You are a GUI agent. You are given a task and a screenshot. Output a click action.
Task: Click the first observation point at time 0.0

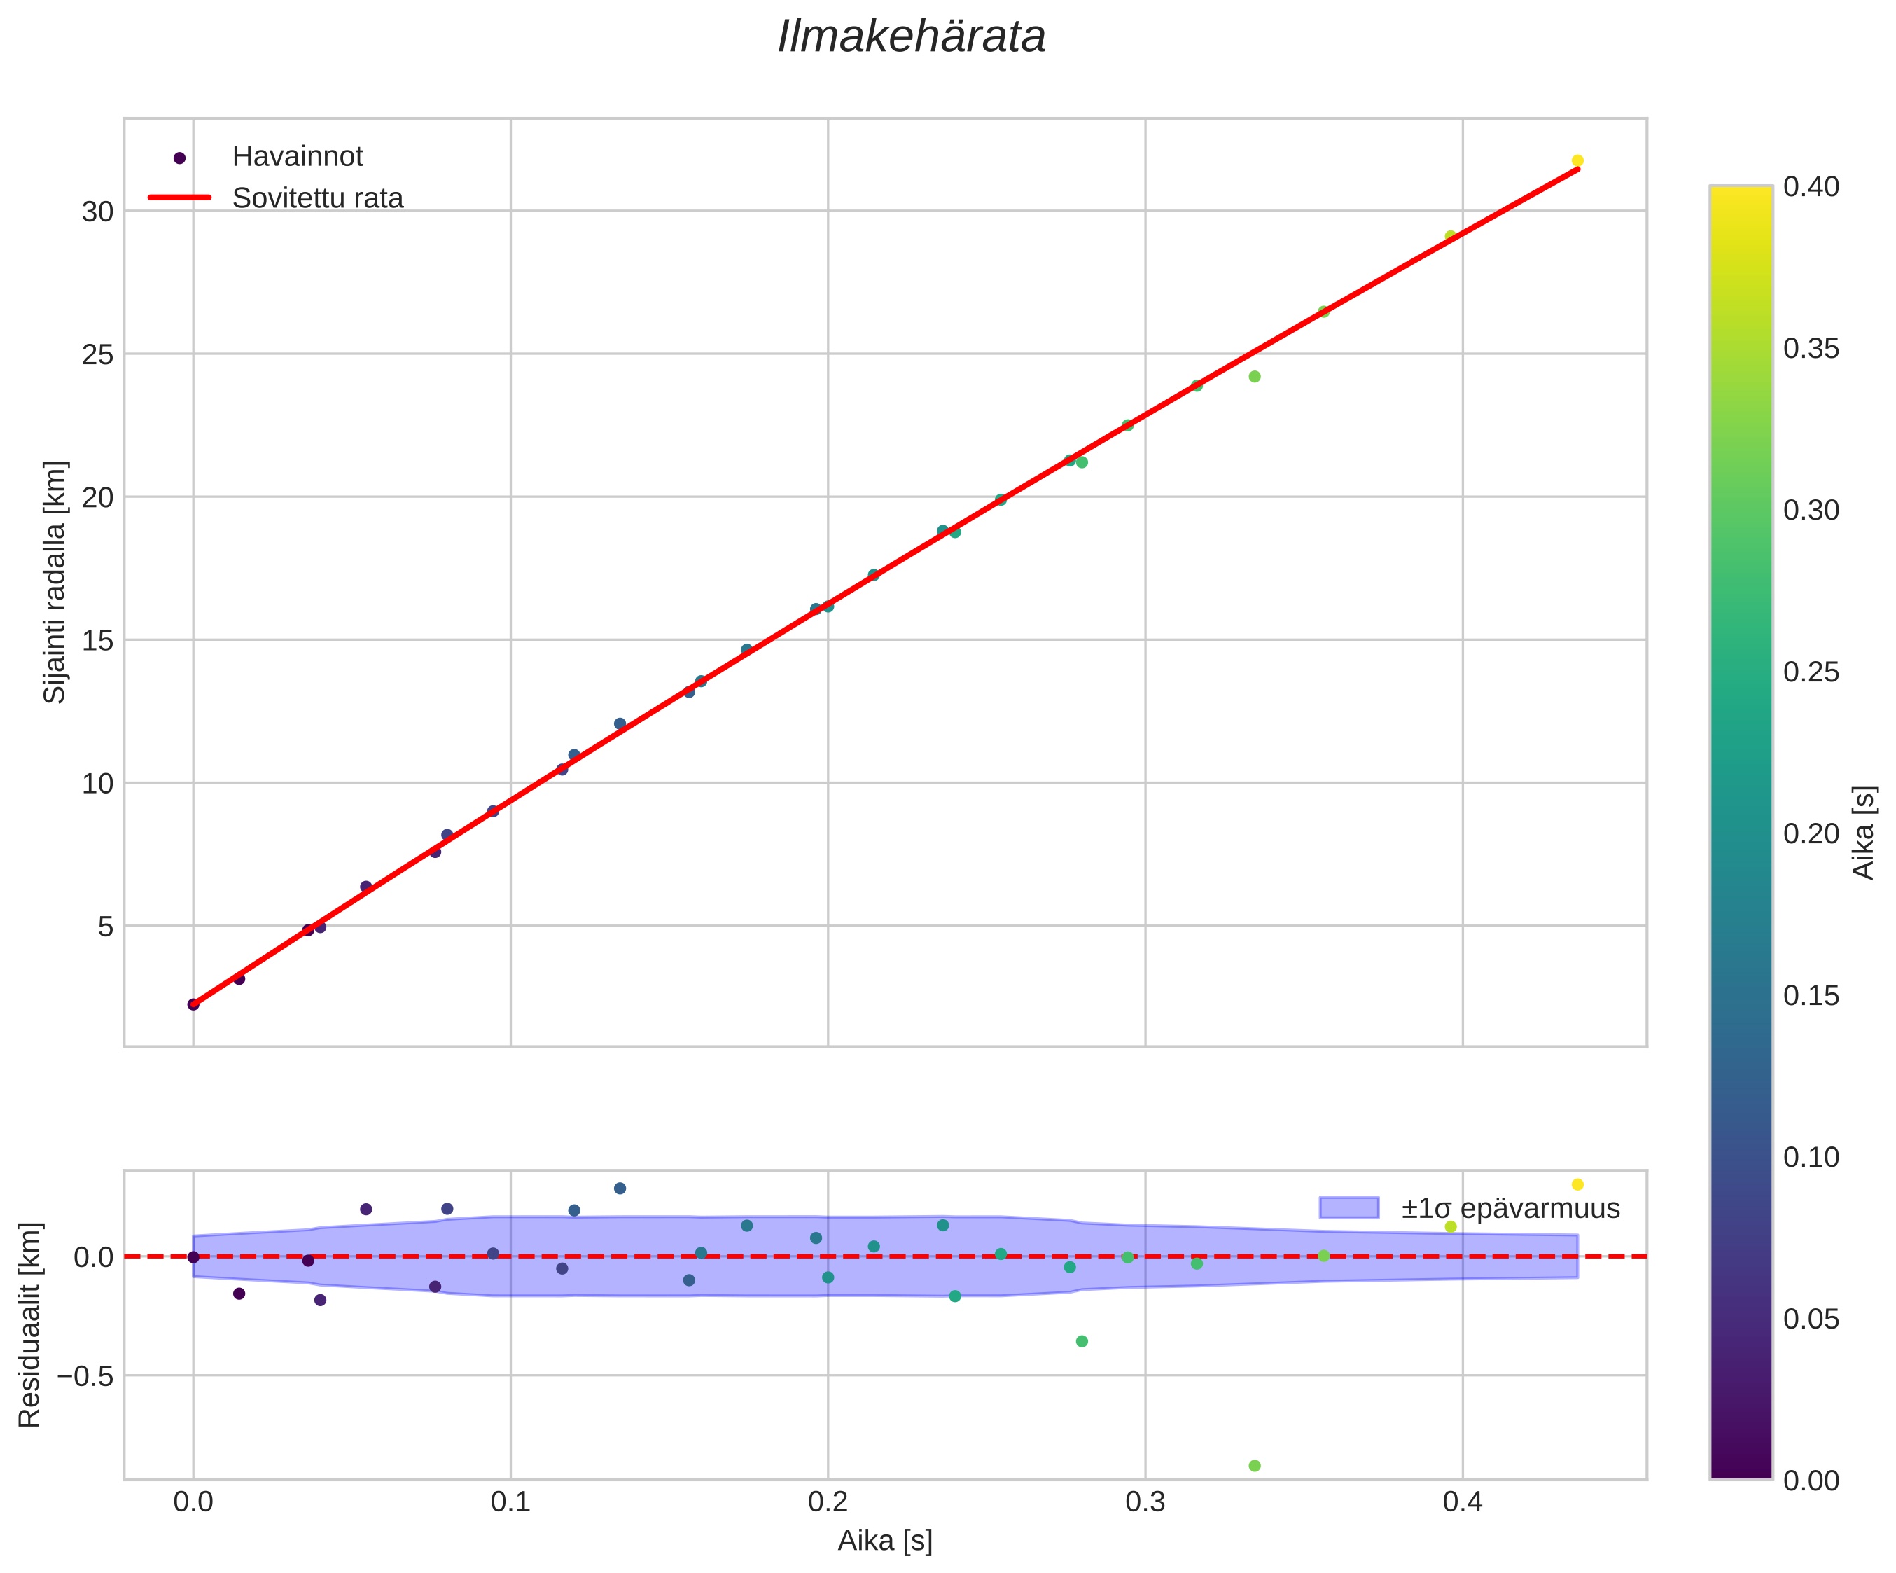tap(193, 1004)
